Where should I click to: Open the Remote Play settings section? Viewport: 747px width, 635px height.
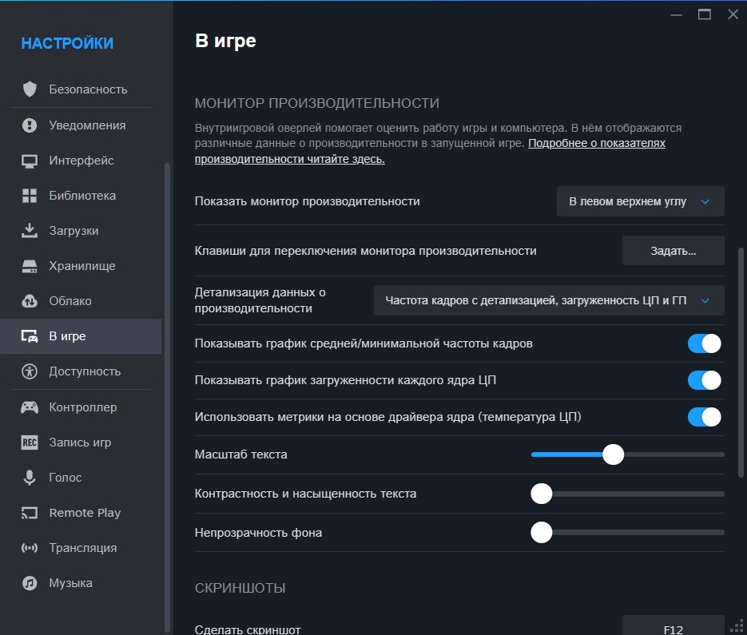pyautogui.click(x=85, y=513)
